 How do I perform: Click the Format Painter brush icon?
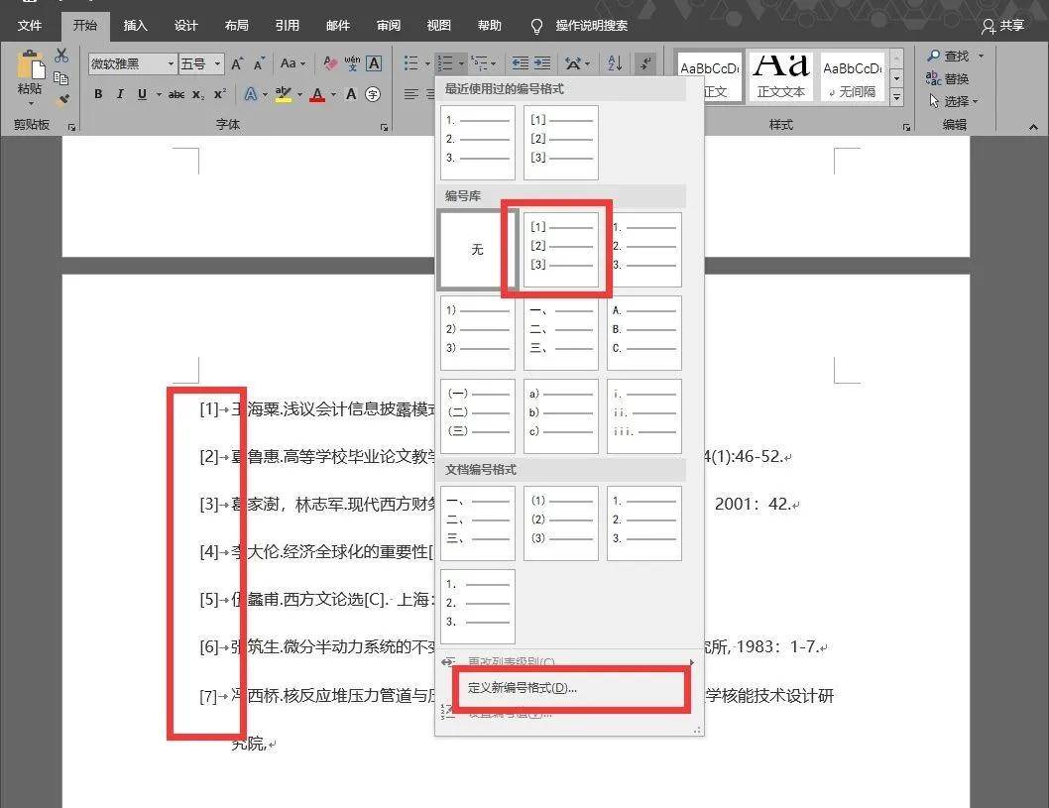(61, 99)
